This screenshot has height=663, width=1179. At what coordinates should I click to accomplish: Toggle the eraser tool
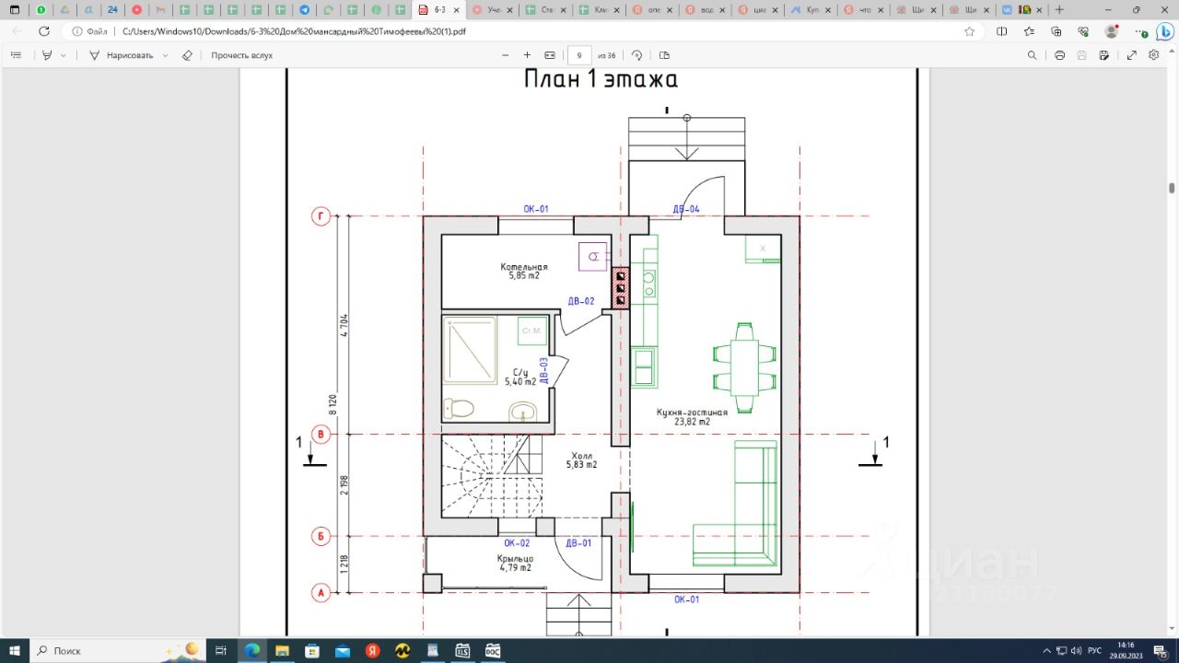tap(187, 55)
